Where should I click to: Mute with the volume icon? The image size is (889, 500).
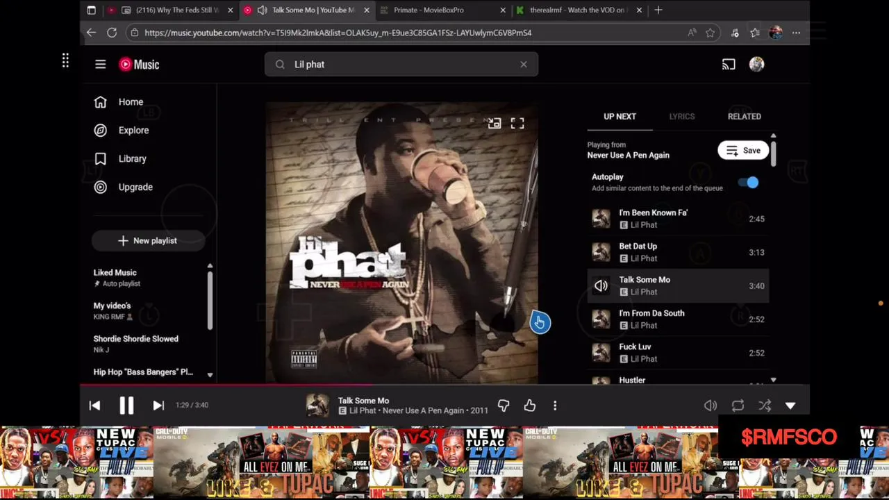tap(711, 406)
